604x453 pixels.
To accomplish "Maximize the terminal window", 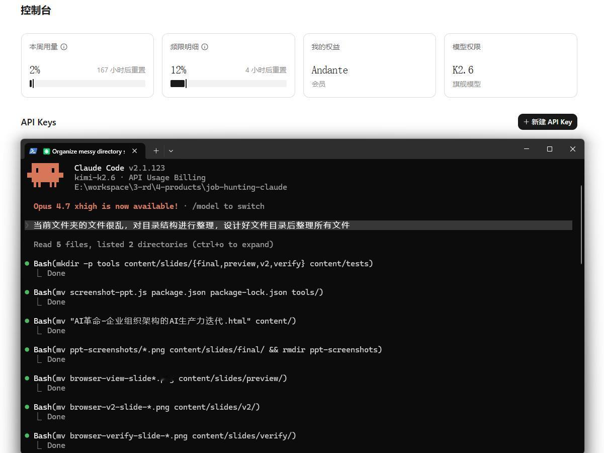I will tap(550, 149).
